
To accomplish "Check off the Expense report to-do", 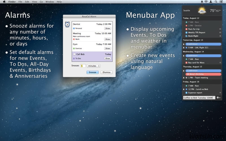I will pos(186,93).
